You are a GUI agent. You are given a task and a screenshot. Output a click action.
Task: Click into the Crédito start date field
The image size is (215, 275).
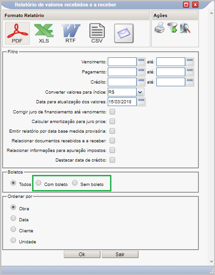pyautogui.click(x=122, y=82)
